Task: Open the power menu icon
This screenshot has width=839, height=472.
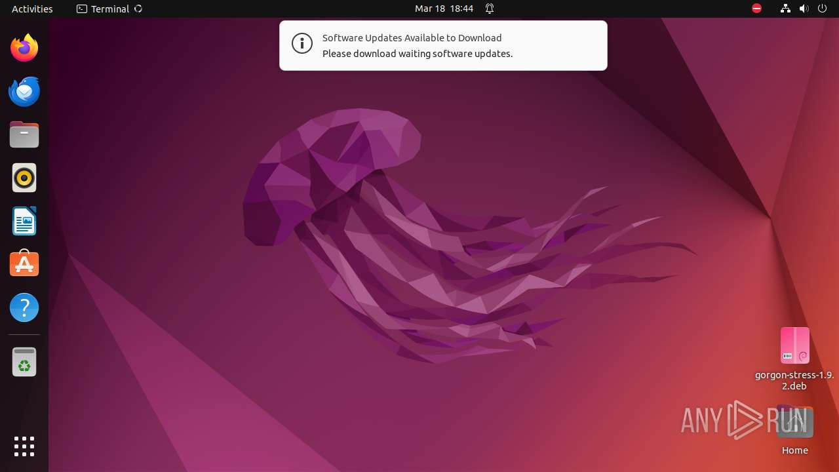Action: pyautogui.click(x=823, y=9)
